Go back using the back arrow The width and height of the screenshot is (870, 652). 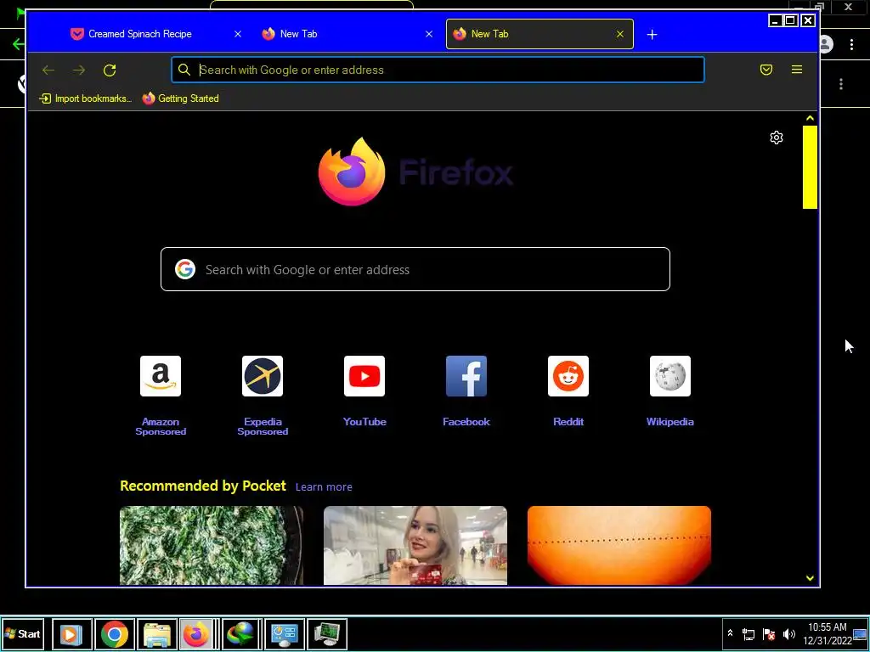48,70
